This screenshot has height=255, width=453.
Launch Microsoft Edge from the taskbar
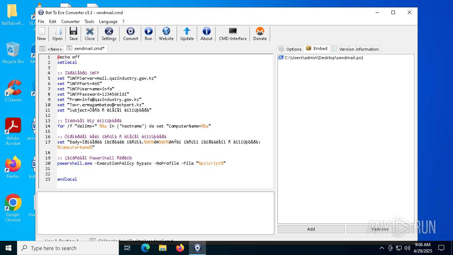click(145, 248)
